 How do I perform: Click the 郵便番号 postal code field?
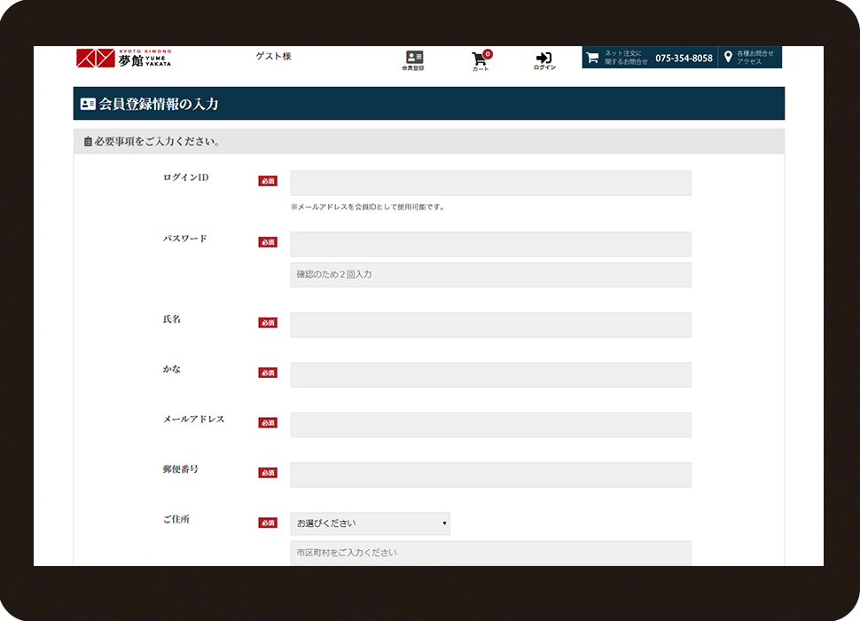click(490, 475)
